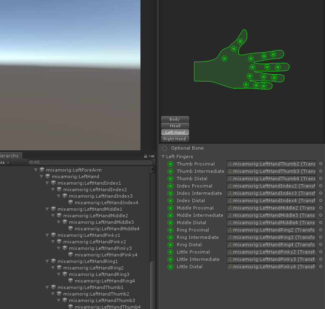Collapse the mixamorig:LeftForeArm node

(x=36, y=170)
